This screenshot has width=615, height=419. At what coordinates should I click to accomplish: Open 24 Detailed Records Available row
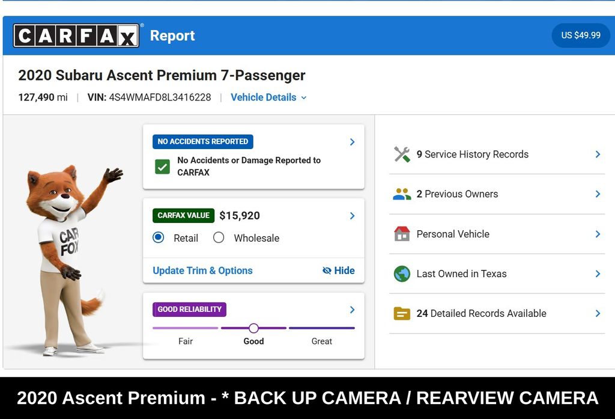pos(497,313)
